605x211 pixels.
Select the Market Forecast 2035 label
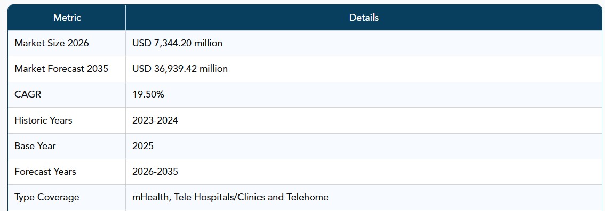61,69
